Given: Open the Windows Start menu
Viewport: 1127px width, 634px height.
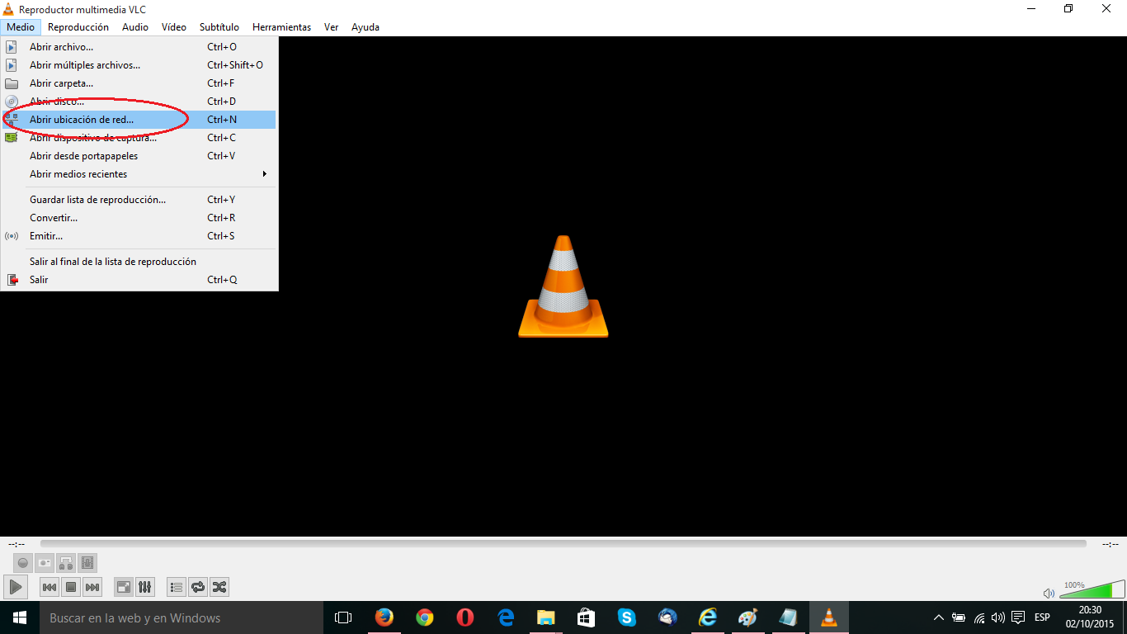Looking at the screenshot, I should (x=20, y=617).
